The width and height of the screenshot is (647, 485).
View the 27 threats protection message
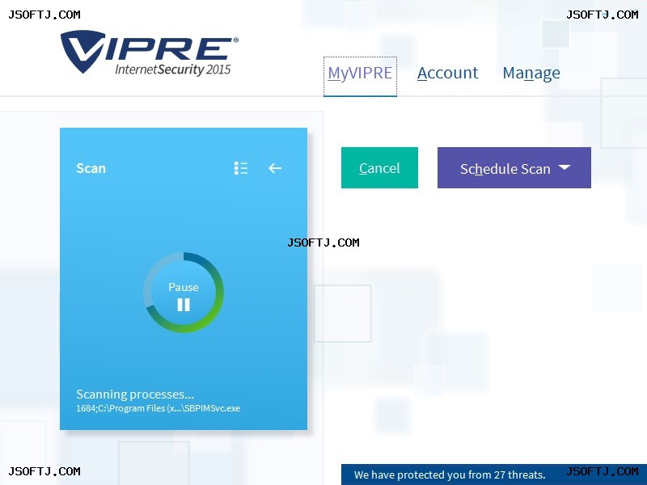450,474
